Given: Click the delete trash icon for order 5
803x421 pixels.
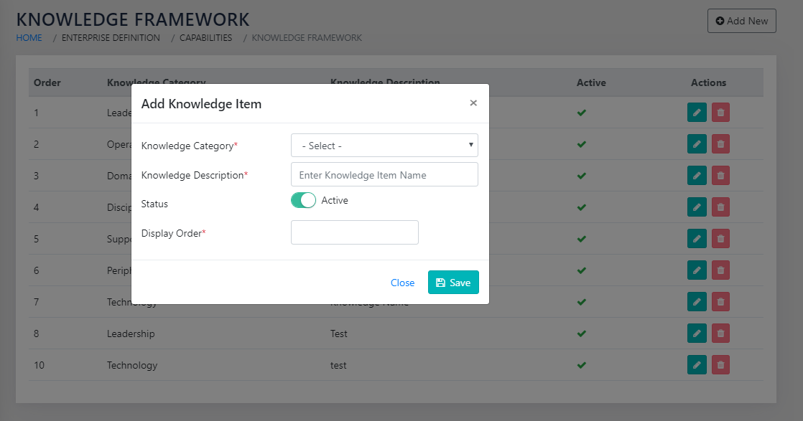Looking at the screenshot, I should 720,239.
